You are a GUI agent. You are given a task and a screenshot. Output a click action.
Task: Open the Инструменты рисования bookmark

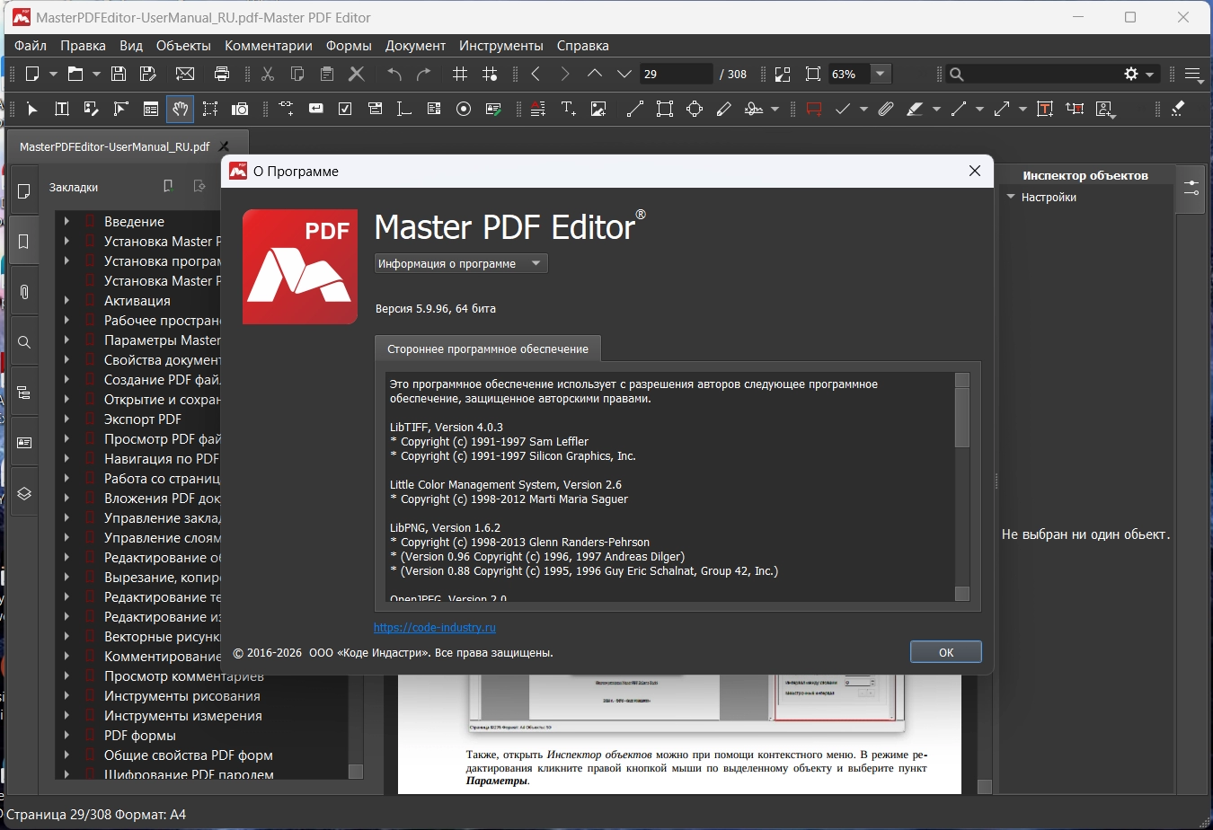(182, 695)
